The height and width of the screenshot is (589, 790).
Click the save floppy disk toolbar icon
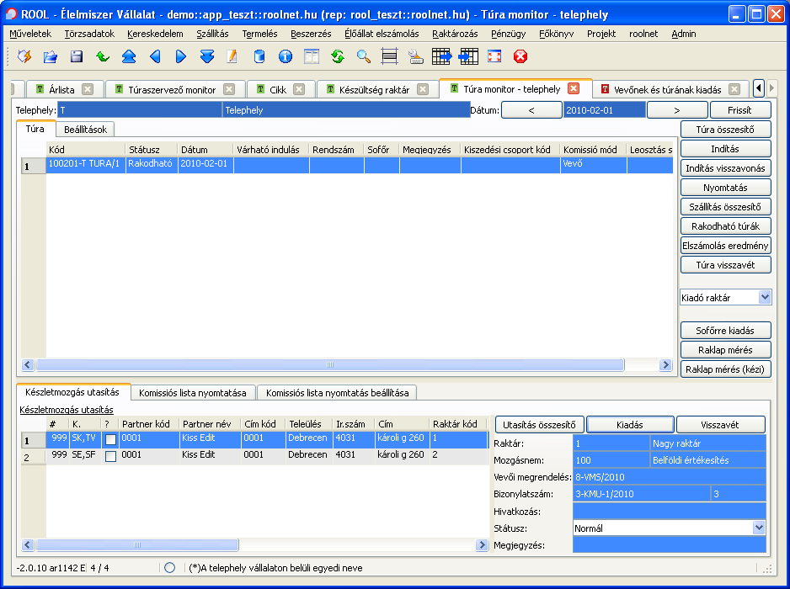[77, 56]
